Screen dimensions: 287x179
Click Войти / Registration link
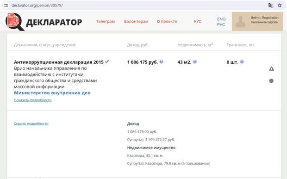coord(264,18)
